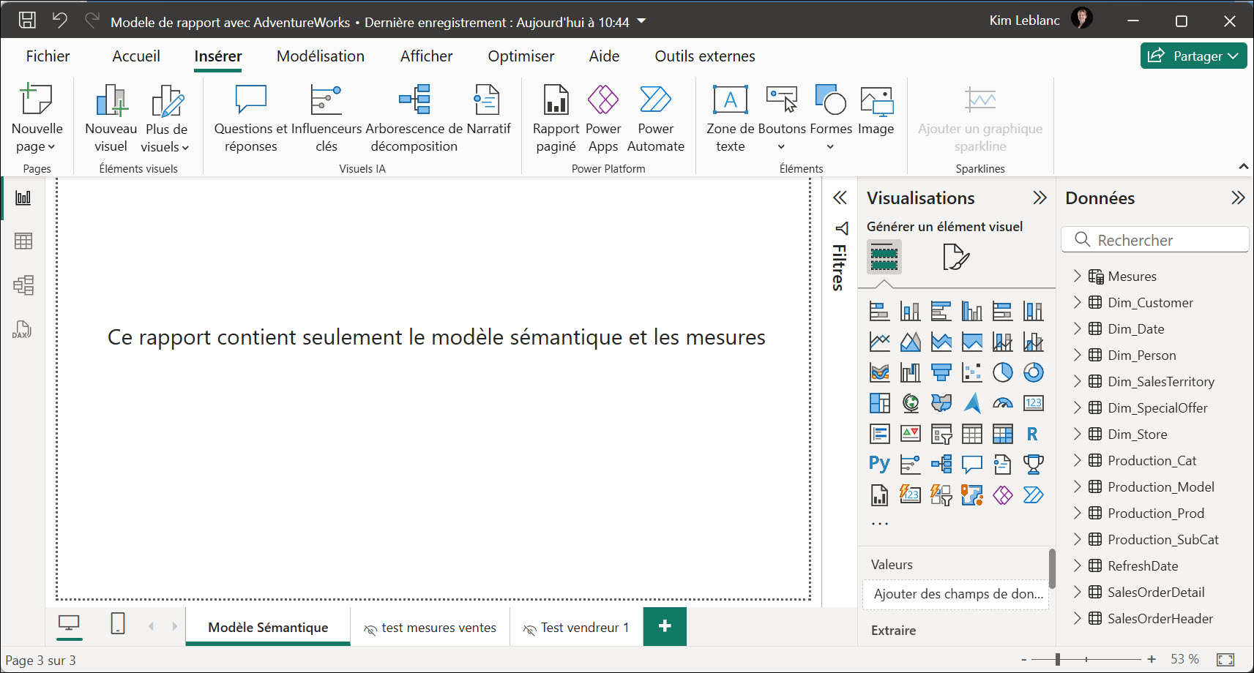Screen dimensions: 1254x673
Task: Select the pie chart visualization
Action: pos(1003,372)
